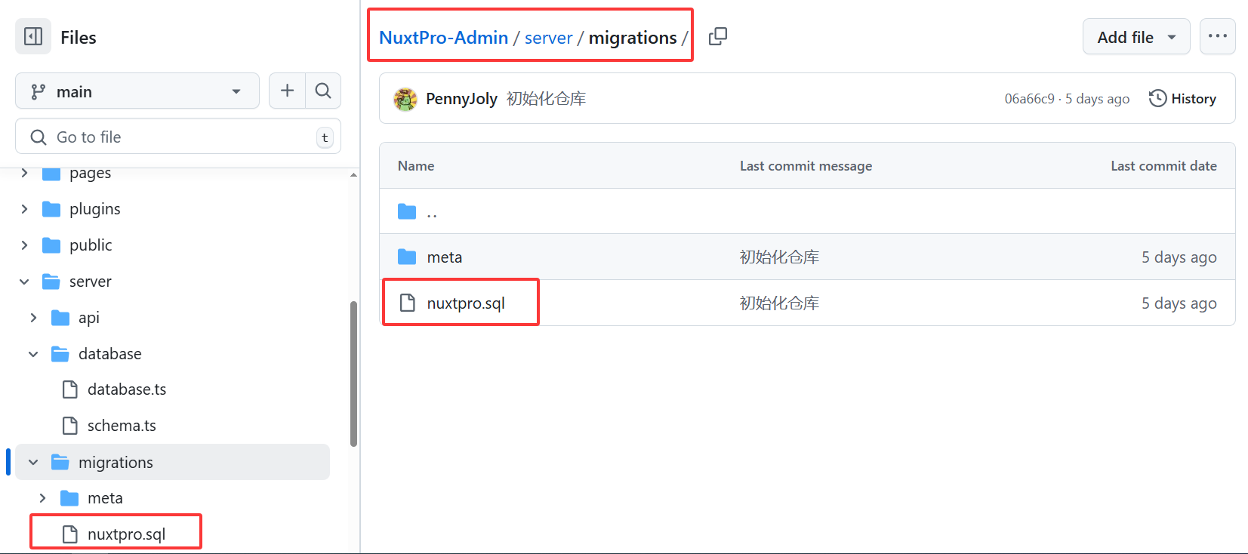Click the schema.ts file icon
The image size is (1248, 554).
pos(70,426)
